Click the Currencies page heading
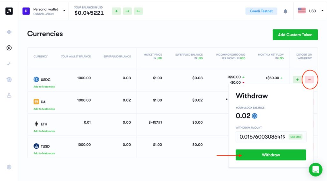The image size is (327, 181). 45,34
